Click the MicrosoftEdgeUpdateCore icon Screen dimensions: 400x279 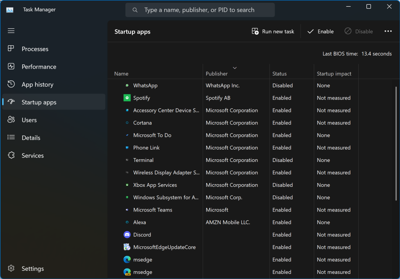[x=127, y=247]
